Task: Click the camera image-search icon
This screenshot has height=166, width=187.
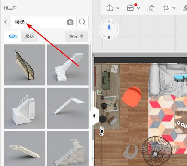Action: pos(70,22)
